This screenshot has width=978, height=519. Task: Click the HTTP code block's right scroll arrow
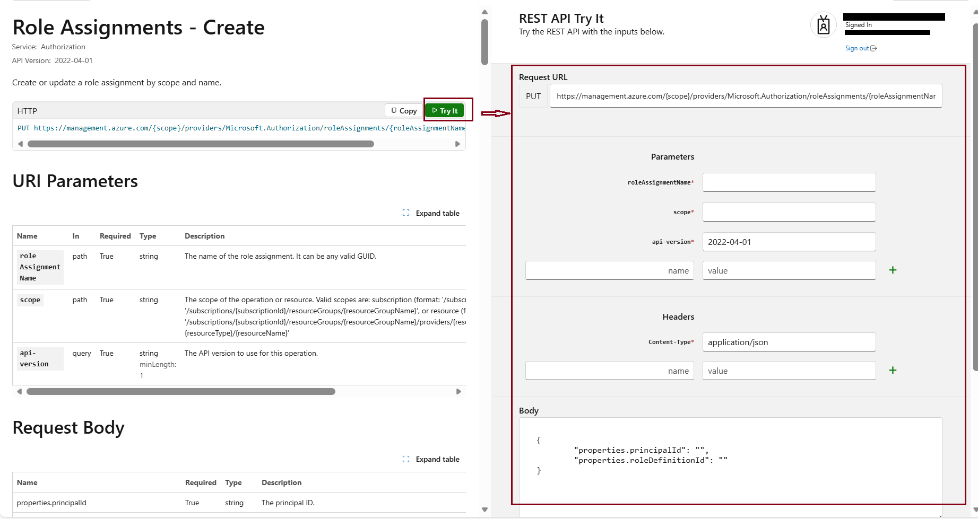pos(457,144)
